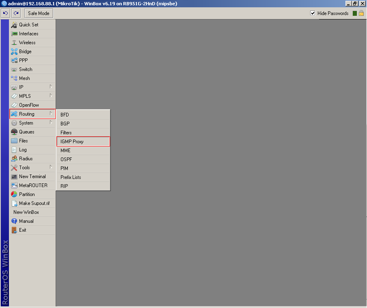Click the WinBox logo in the title bar
The height and width of the screenshot is (308, 367).
pos(4,4)
